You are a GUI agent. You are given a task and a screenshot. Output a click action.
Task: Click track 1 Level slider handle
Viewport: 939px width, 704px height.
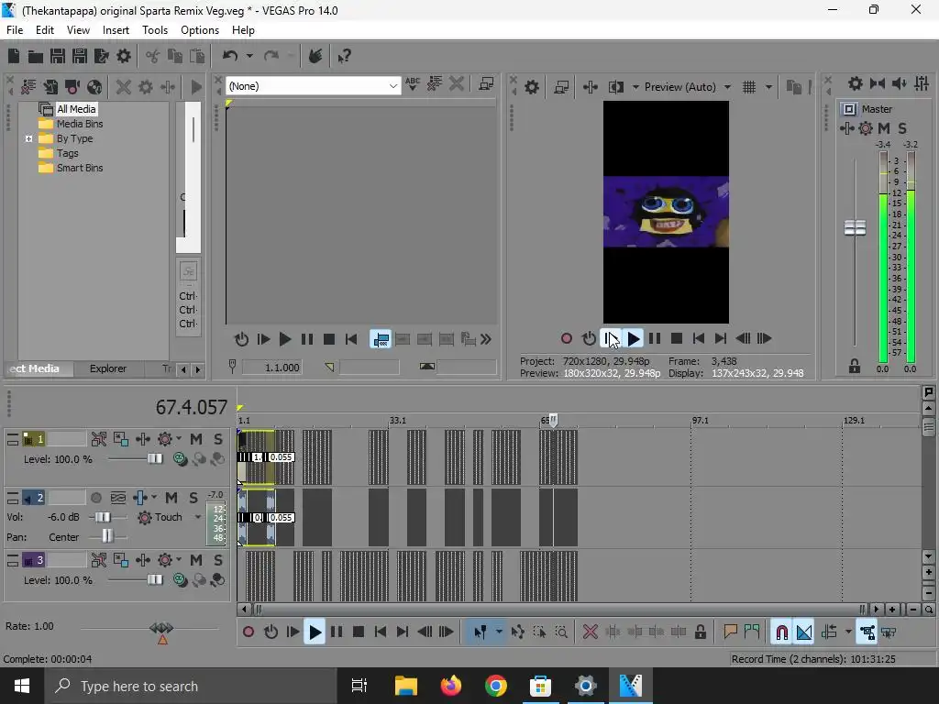[154, 458]
